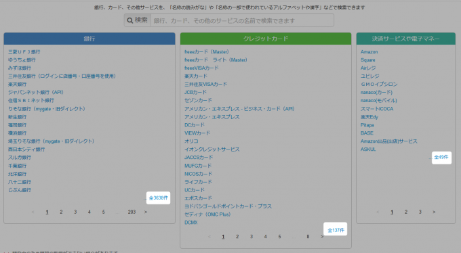Choose Amazon出品(出店)サービス
Image resolution: width=461 pixels, height=253 pixels.
(389, 141)
